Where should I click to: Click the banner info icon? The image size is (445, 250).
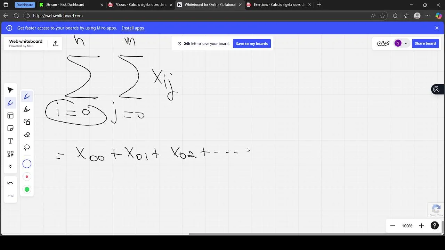point(9,28)
